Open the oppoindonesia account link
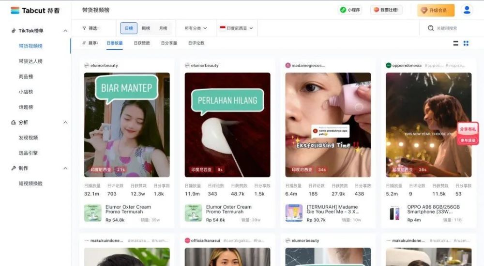 [x=407, y=65]
